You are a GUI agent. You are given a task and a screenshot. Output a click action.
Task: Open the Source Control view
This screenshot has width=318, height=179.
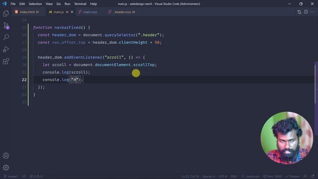click(x=6, y=26)
